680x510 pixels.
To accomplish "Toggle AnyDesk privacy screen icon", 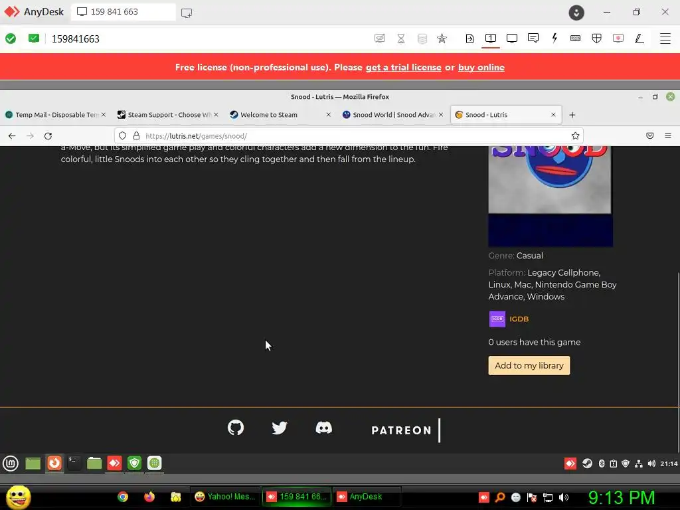I will [x=380, y=39].
